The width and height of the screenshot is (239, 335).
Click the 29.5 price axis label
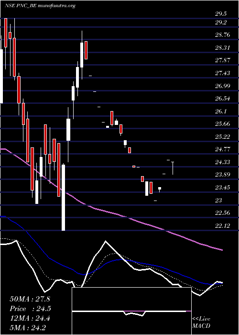click(221, 14)
